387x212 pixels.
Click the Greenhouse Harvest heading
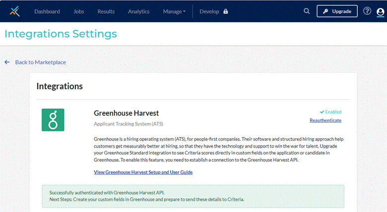(x=126, y=113)
